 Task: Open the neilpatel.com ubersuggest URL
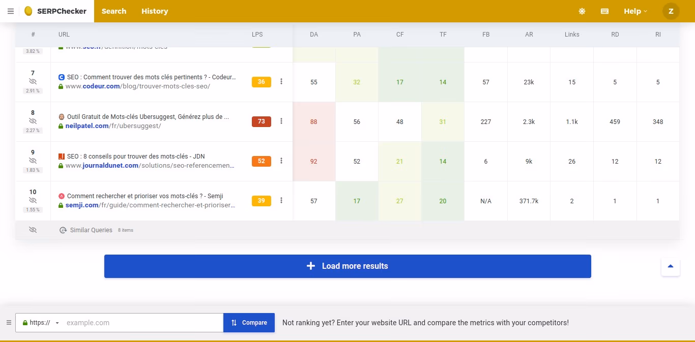113,126
